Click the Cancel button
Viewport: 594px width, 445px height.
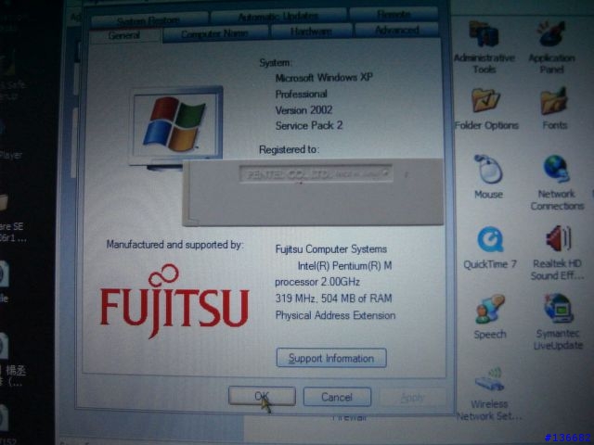[337, 397]
